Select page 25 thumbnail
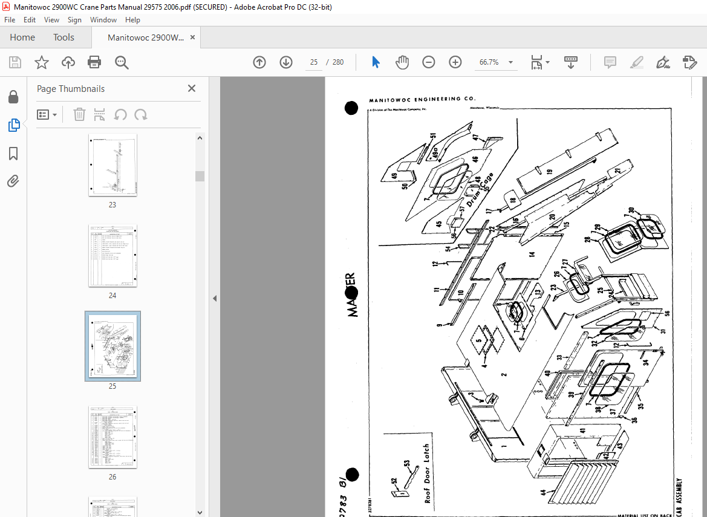 click(112, 346)
